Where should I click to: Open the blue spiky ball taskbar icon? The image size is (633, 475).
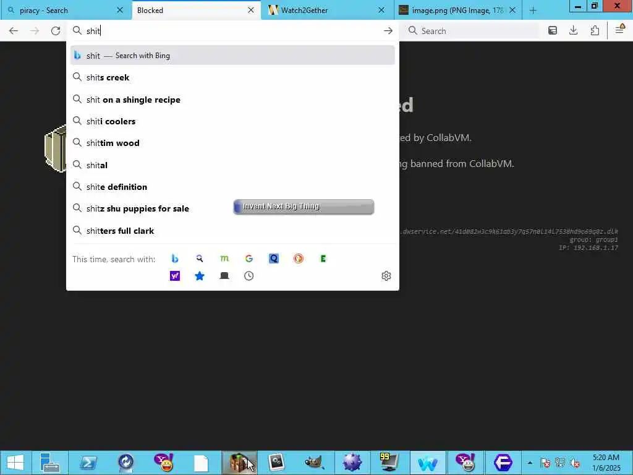pos(352,463)
